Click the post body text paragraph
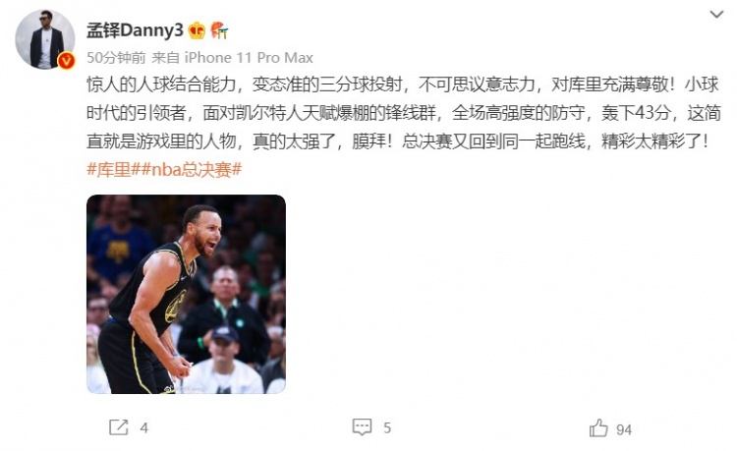 [403, 113]
